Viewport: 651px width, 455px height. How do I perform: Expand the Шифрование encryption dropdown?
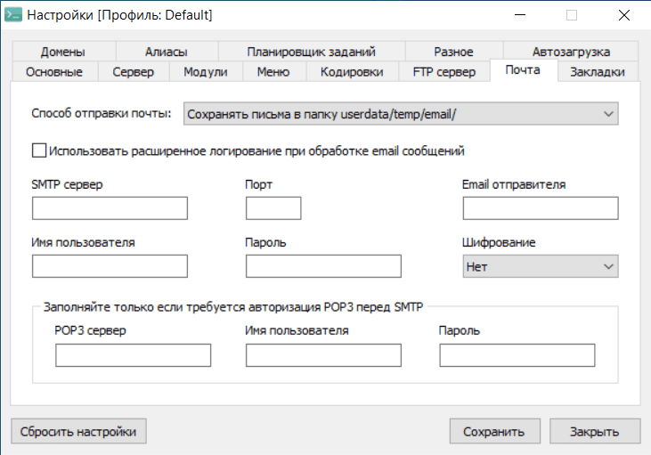pyautogui.click(x=540, y=266)
